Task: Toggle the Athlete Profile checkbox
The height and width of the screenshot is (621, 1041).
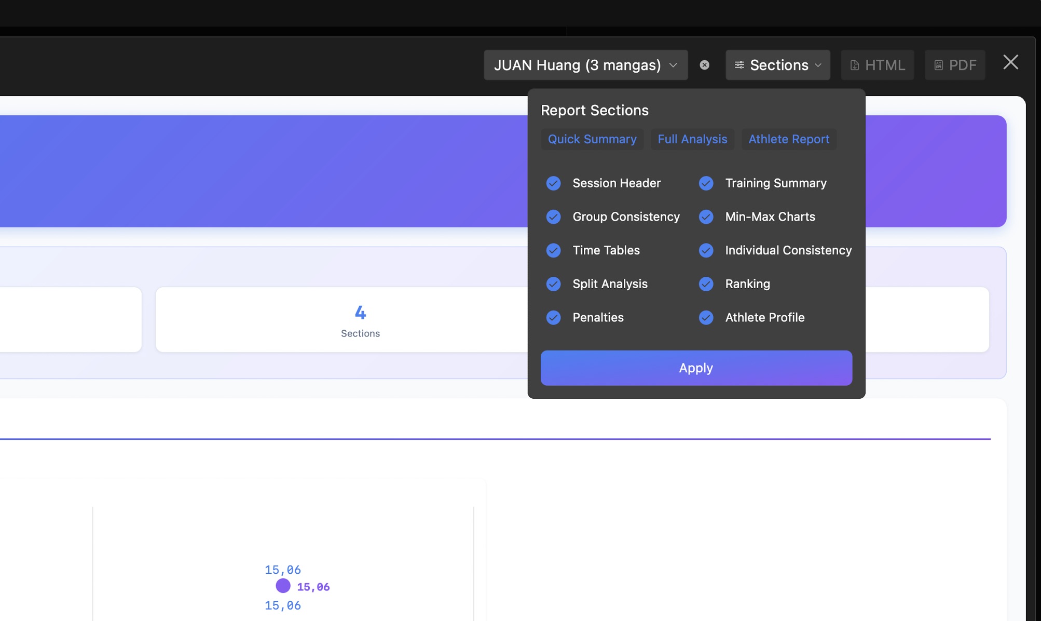Action: [706, 317]
